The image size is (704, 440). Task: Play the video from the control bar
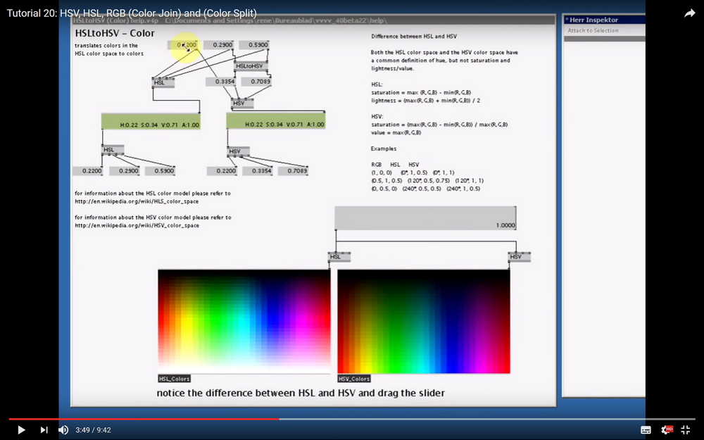(20, 429)
